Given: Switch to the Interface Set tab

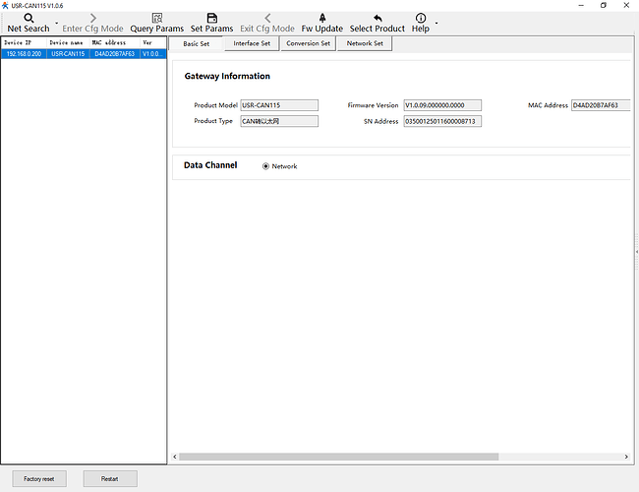Looking at the screenshot, I should pos(252,43).
